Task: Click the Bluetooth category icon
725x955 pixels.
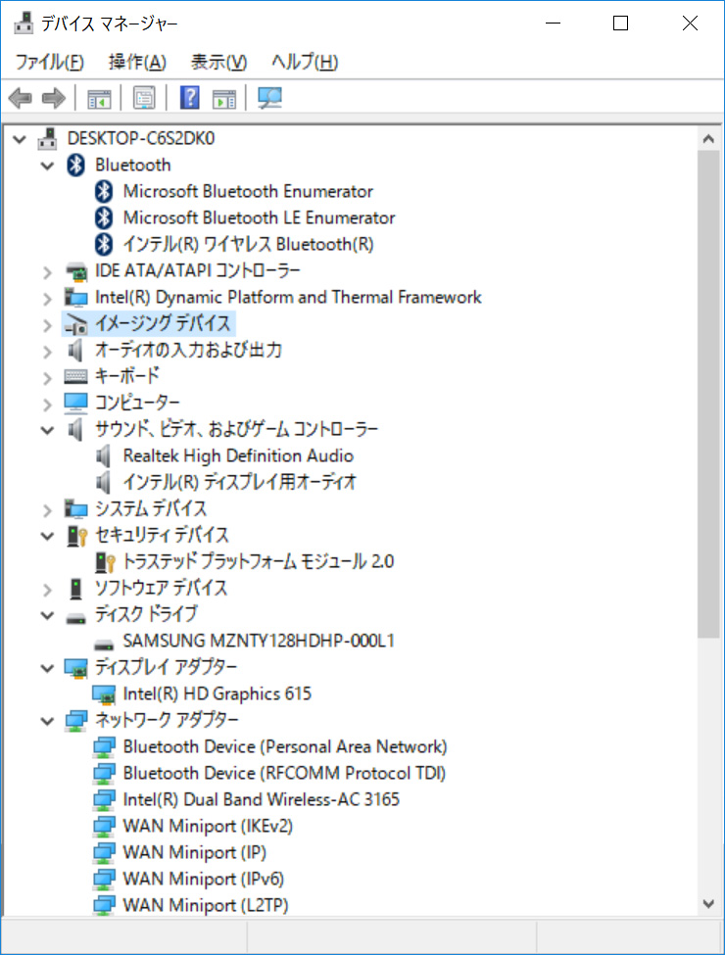Action: point(75,166)
